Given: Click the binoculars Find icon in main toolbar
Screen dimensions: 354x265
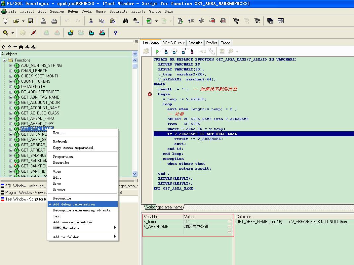Looking at the screenshot, I should tap(126, 21).
